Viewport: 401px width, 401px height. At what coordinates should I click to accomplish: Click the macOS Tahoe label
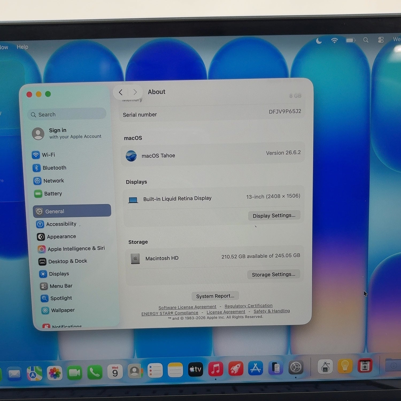tap(158, 156)
